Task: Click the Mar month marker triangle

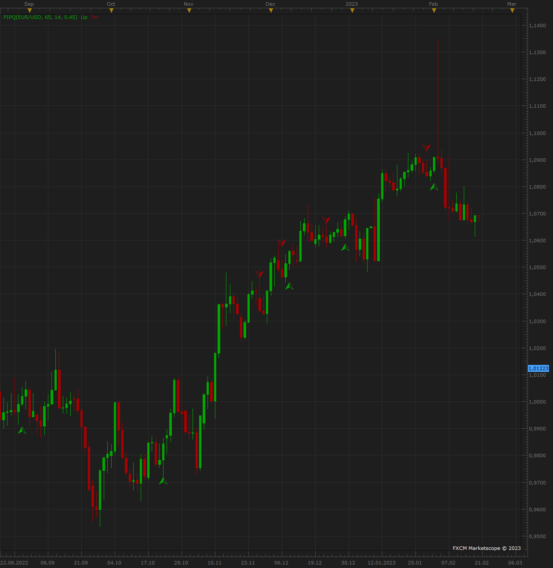Action: click(513, 11)
